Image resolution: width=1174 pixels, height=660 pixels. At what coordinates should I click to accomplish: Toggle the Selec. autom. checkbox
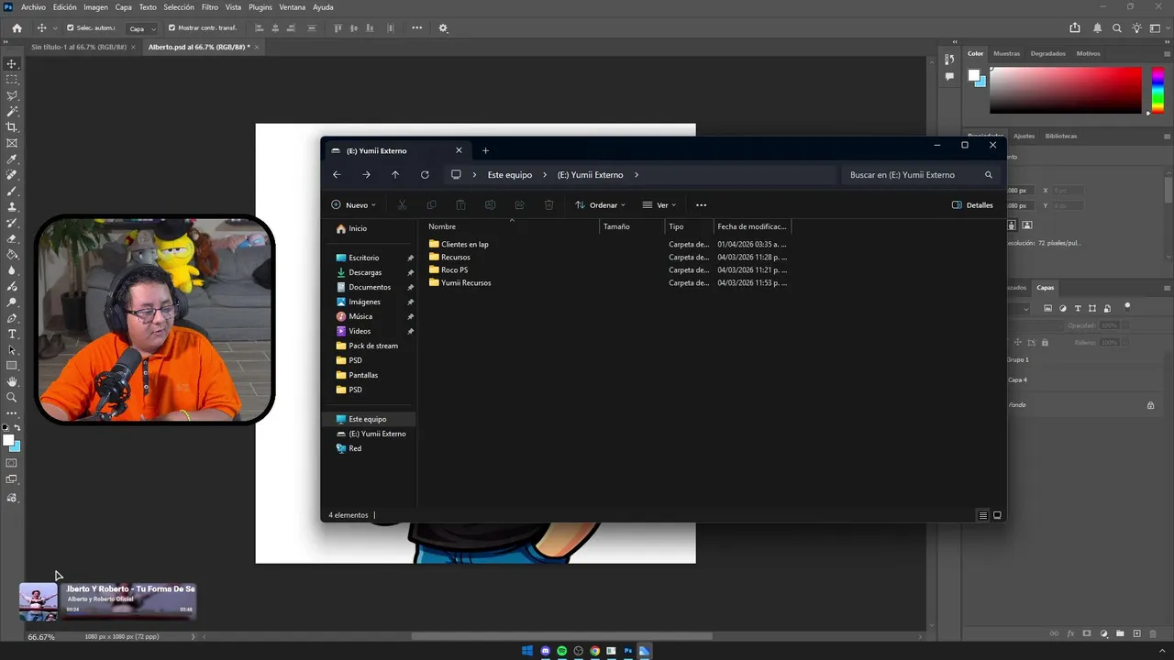tap(71, 27)
